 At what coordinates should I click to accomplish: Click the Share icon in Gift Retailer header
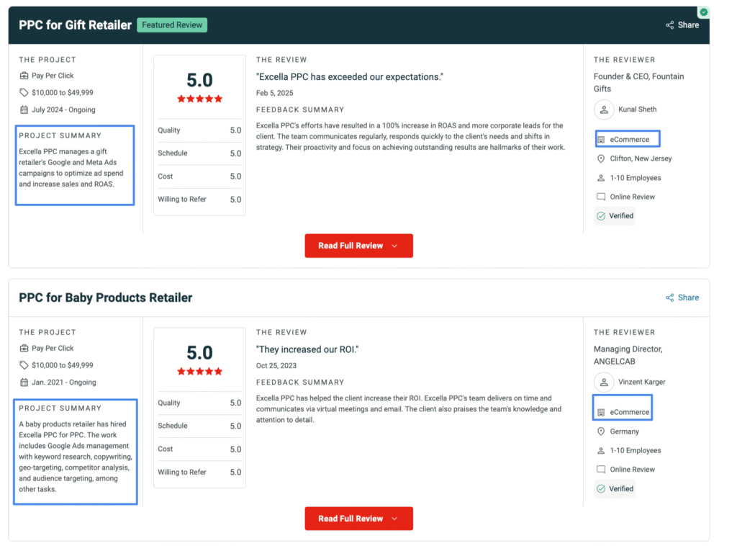pos(670,25)
